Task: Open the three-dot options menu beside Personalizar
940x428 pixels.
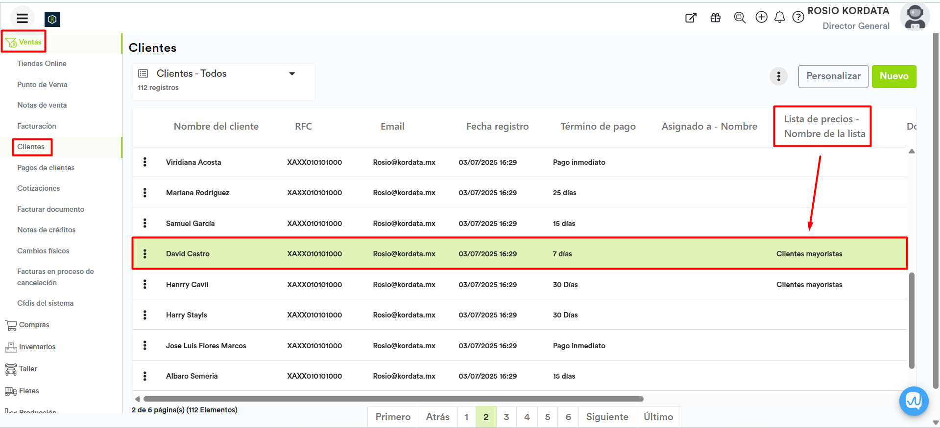Action: (778, 76)
